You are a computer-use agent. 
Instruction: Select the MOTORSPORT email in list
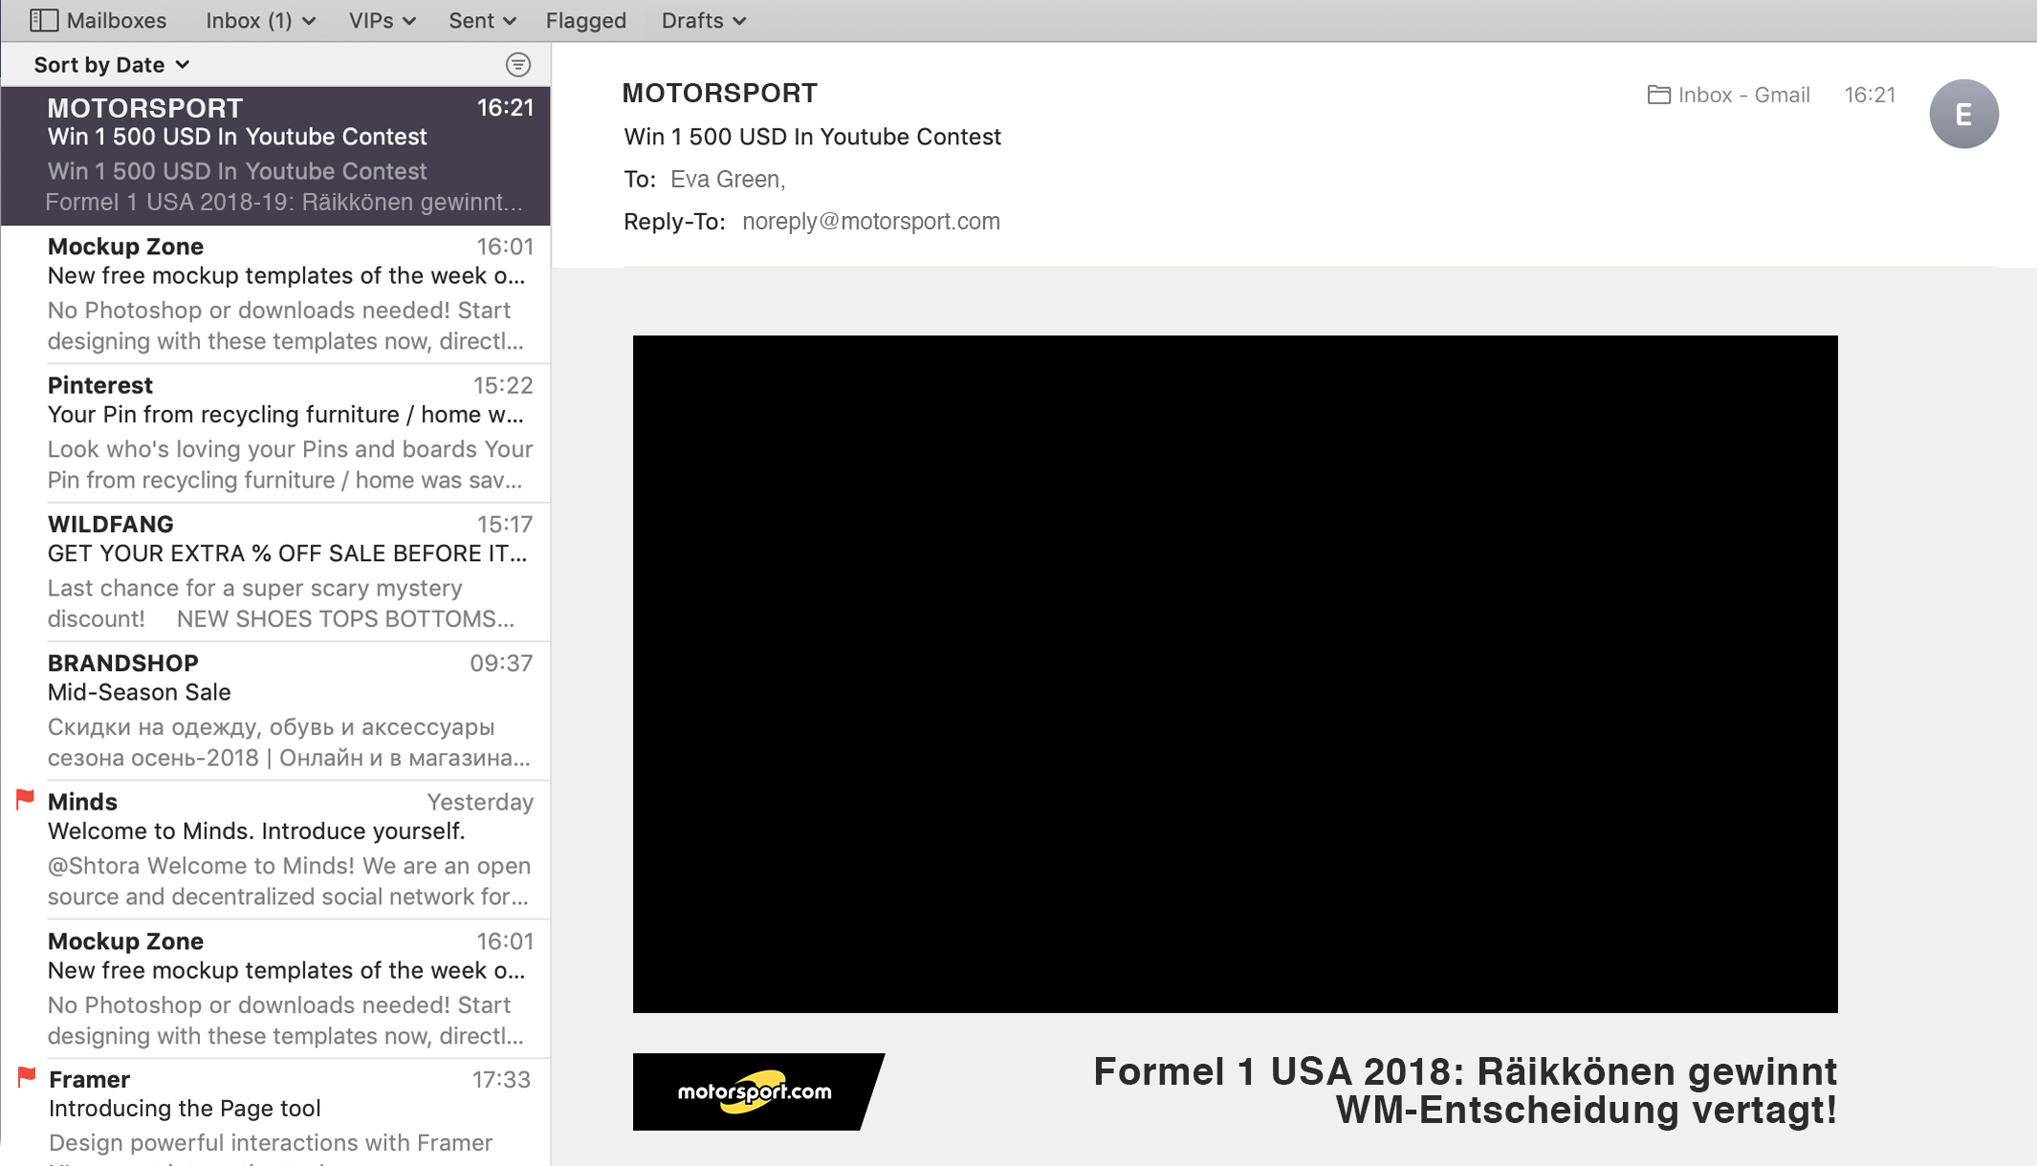coord(275,156)
